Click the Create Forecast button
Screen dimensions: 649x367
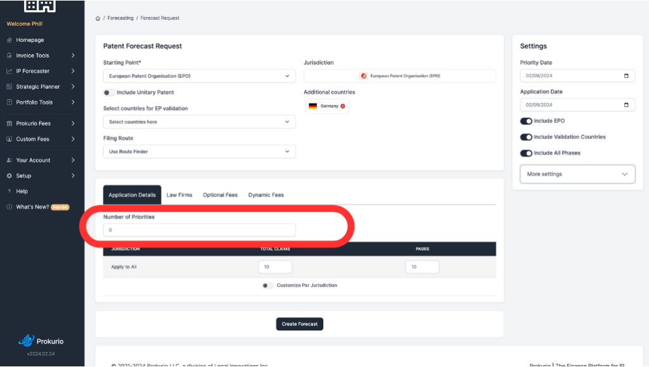300,324
